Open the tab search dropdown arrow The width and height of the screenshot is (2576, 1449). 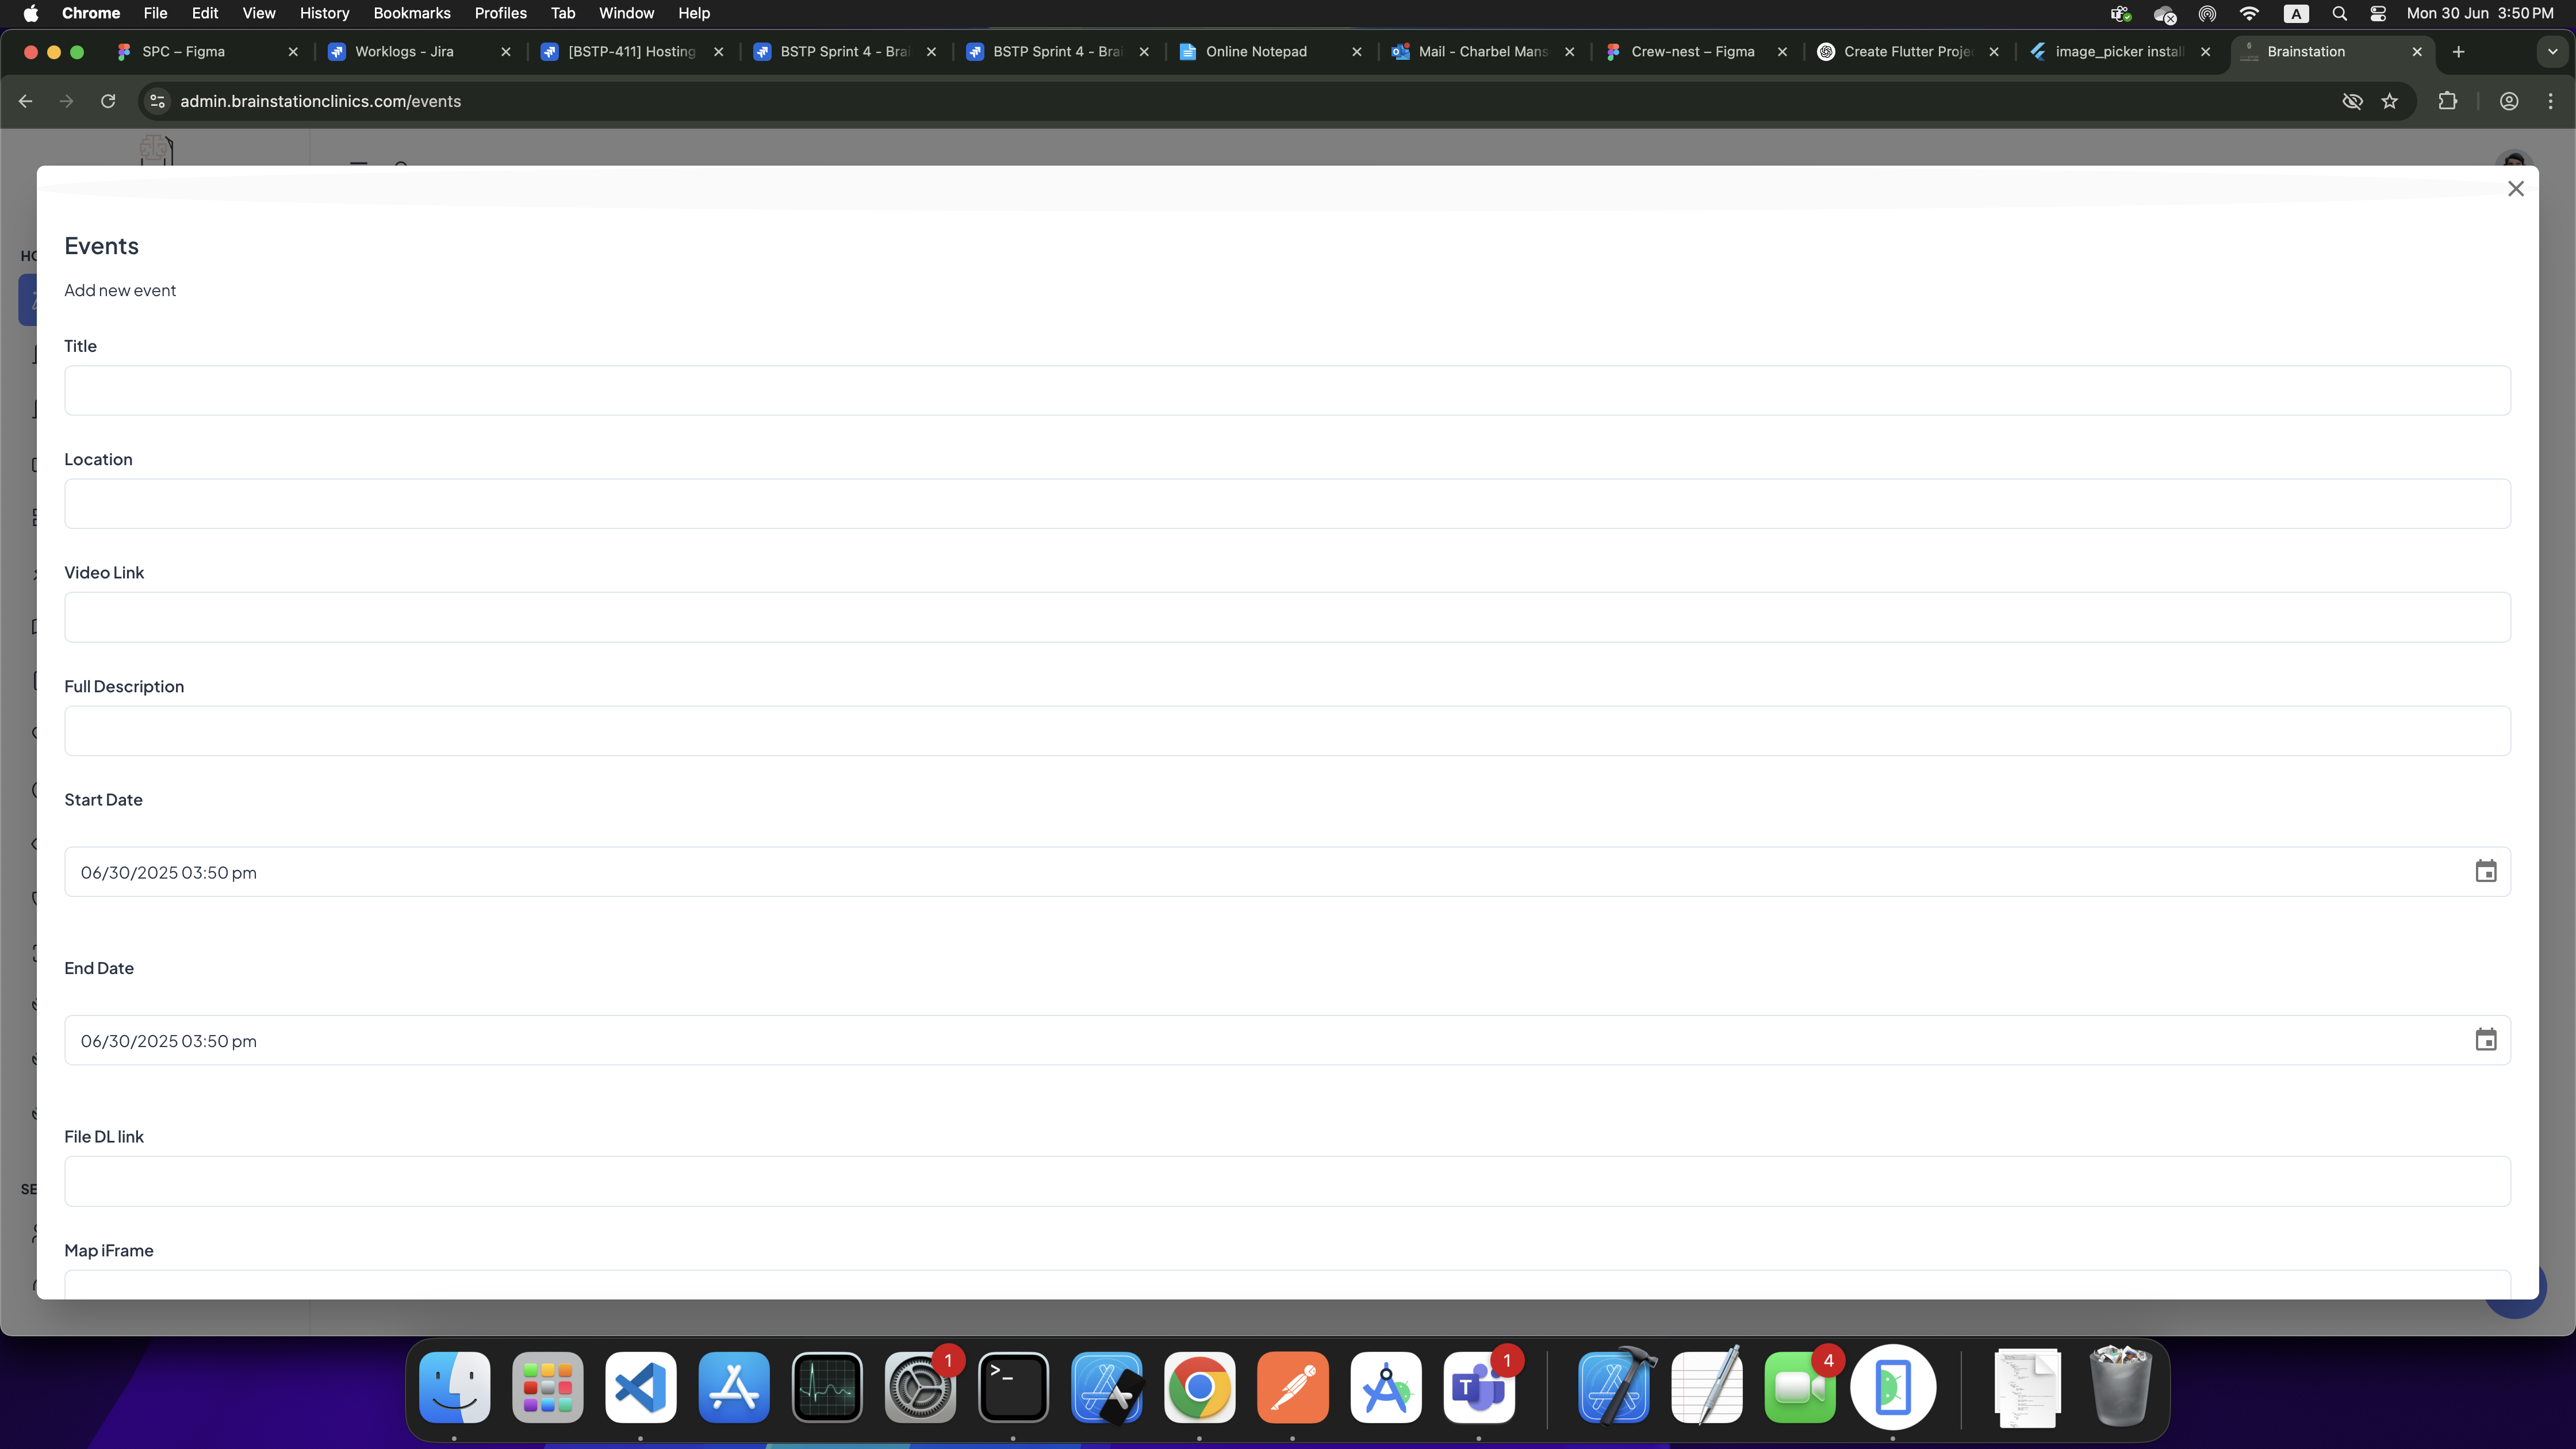pos(2552,51)
